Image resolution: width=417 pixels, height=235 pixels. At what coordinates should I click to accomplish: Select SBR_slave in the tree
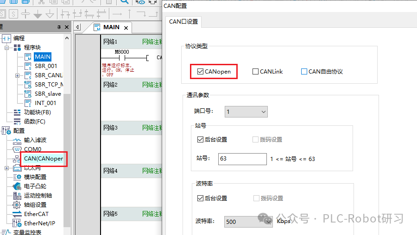(48, 94)
